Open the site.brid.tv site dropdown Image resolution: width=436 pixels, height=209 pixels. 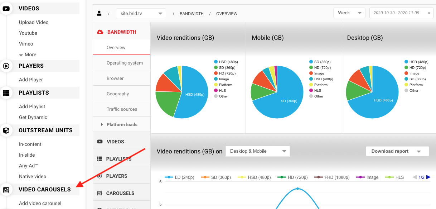141,14
